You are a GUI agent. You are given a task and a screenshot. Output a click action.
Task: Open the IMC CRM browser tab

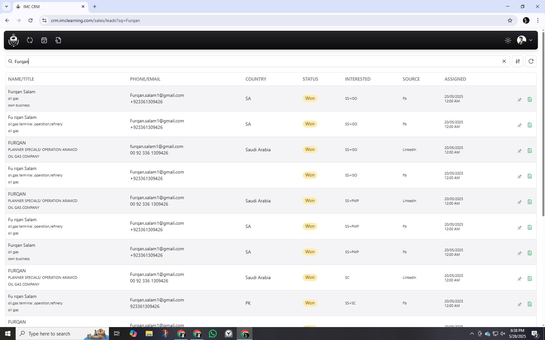click(50, 6)
